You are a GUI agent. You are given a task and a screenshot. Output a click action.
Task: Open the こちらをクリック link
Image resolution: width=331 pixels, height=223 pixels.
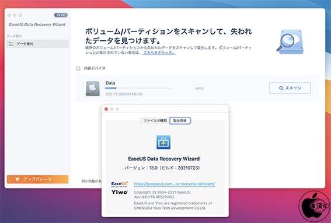coord(159,53)
